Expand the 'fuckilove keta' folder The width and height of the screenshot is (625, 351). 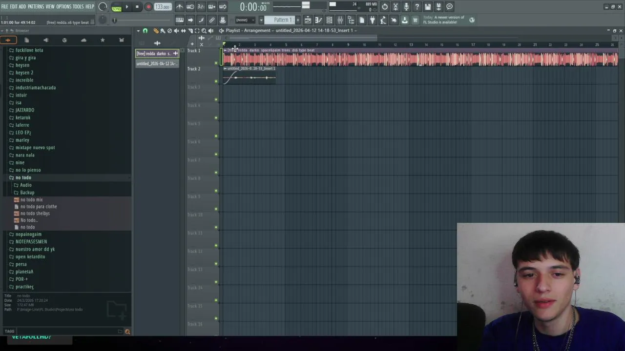pos(29,50)
